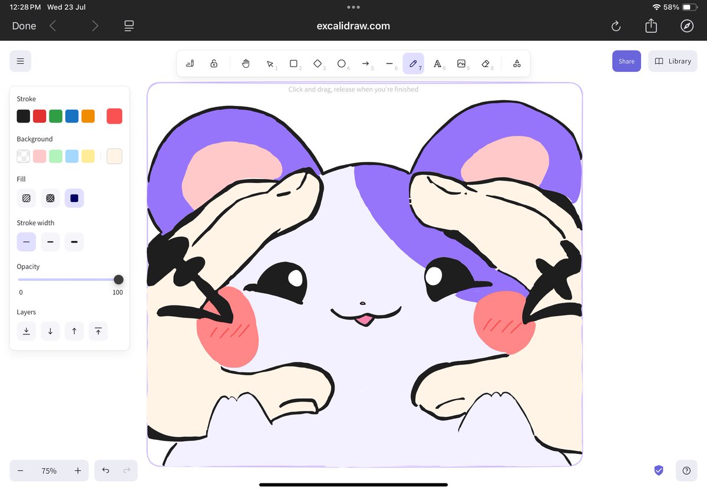The width and height of the screenshot is (707, 491).
Task: Select hachure fill style
Action: (x=27, y=198)
